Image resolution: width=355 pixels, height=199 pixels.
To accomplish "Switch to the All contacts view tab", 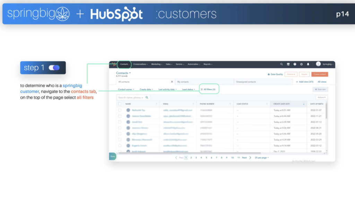I will (145, 82).
